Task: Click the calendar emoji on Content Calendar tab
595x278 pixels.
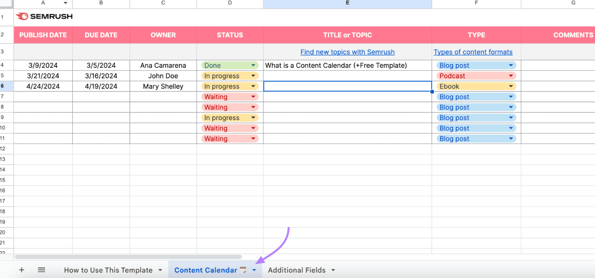Action: [x=243, y=270]
